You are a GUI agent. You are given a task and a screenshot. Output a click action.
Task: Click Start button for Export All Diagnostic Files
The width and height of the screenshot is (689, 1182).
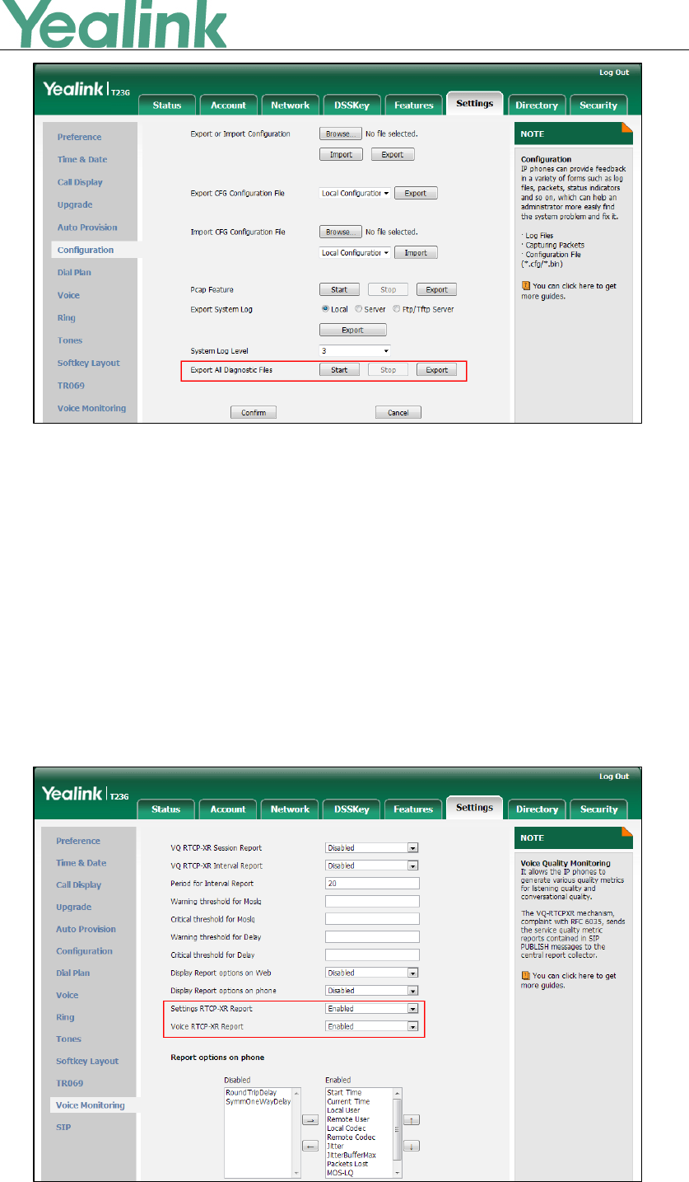(x=339, y=370)
